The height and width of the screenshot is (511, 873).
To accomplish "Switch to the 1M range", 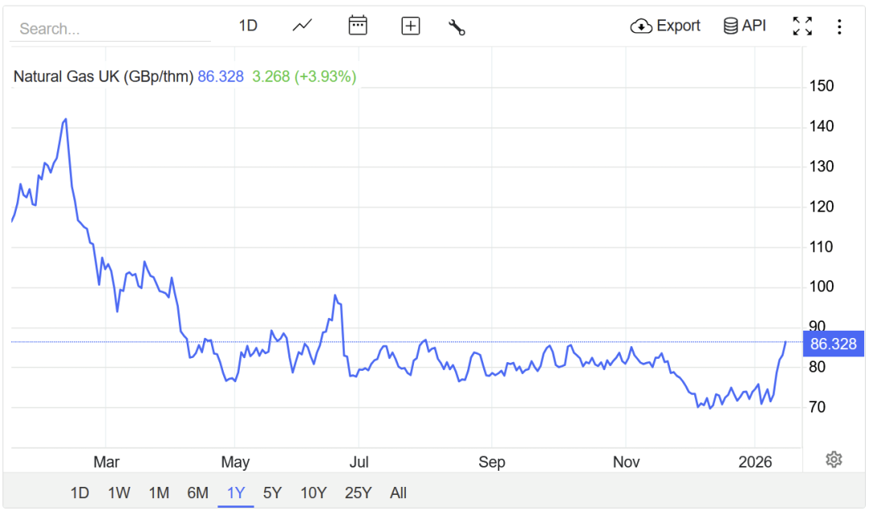I will click(159, 492).
